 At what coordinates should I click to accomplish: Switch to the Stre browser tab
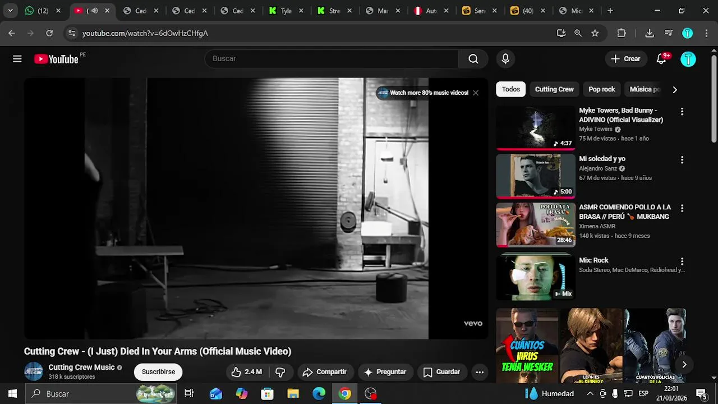(x=335, y=11)
